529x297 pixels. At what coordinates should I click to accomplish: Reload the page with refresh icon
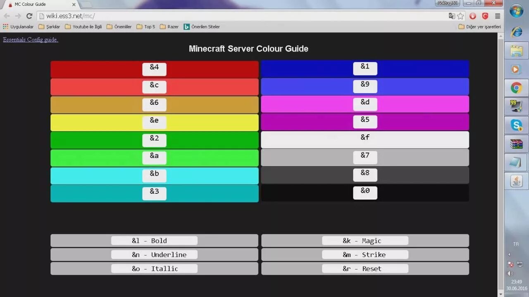pos(29,16)
